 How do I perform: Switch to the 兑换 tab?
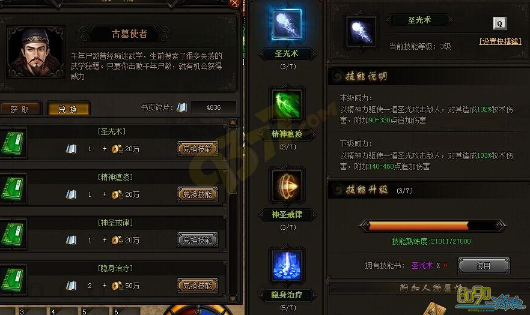(68, 109)
